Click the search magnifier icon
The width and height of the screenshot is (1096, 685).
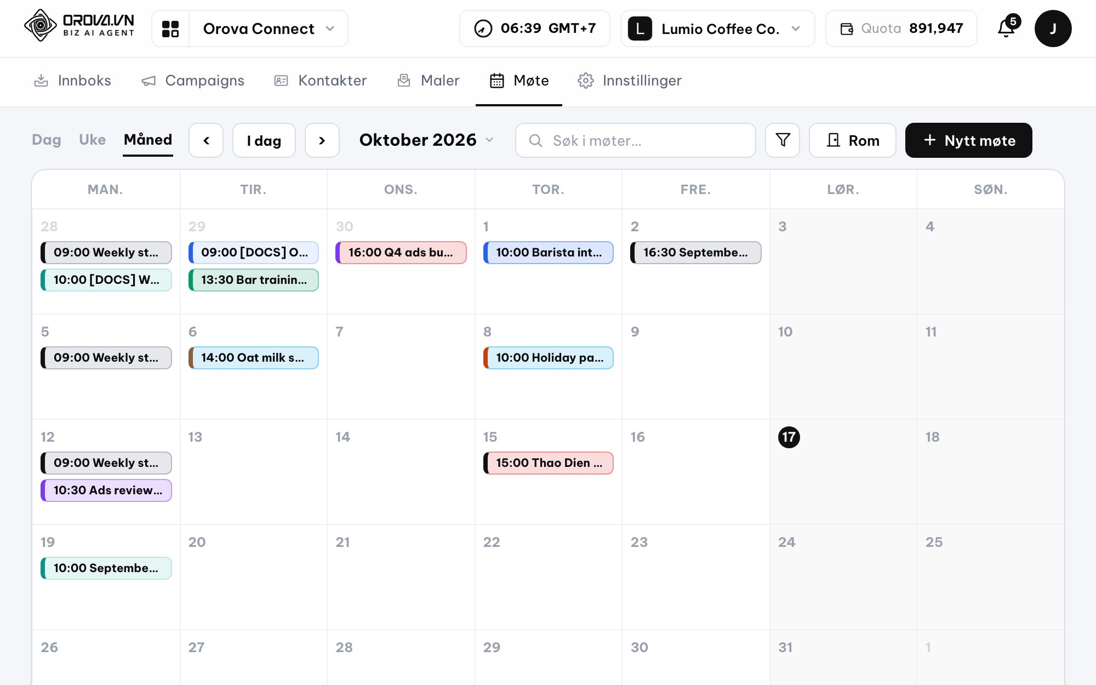(535, 141)
